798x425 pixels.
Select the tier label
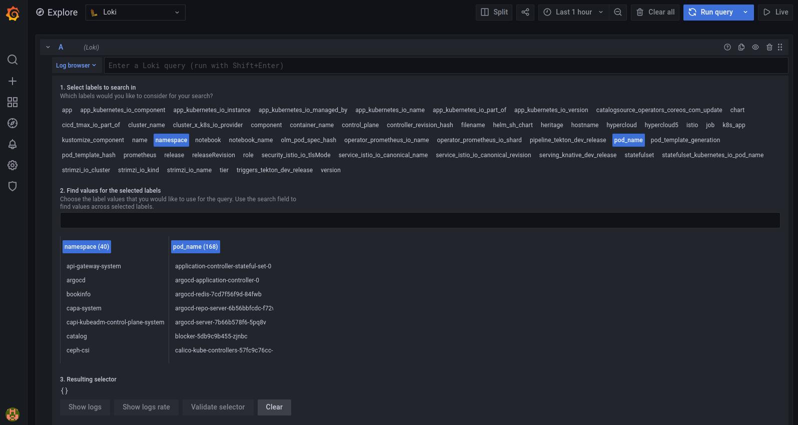point(224,170)
